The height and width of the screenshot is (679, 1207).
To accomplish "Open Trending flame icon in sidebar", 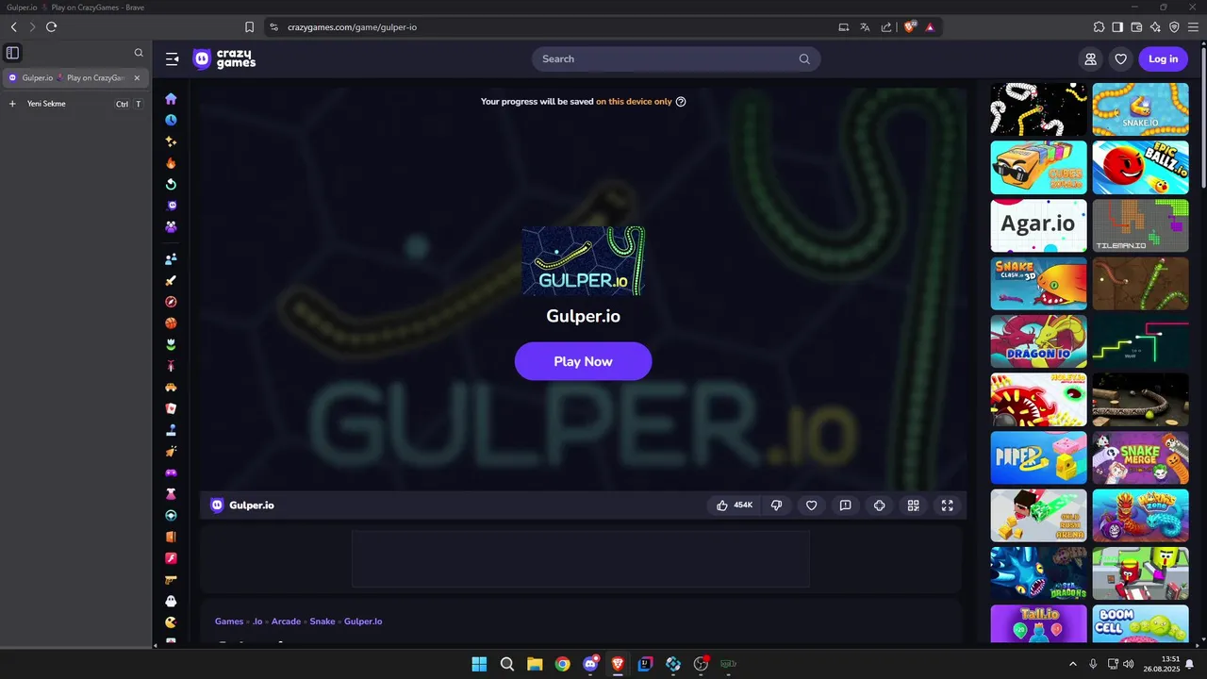I will click(x=171, y=163).
